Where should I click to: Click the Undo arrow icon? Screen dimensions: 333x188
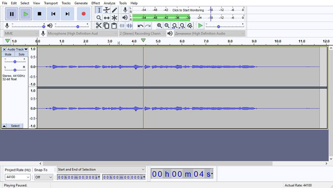[x=140, y=26]
